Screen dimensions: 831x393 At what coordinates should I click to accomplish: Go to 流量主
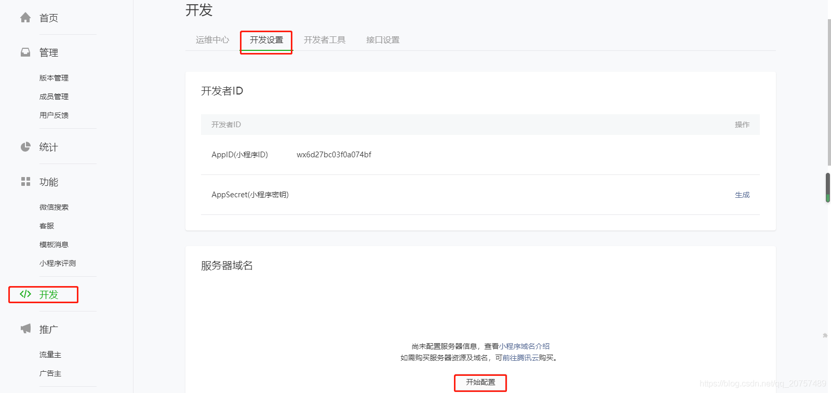tap(50, 355)
